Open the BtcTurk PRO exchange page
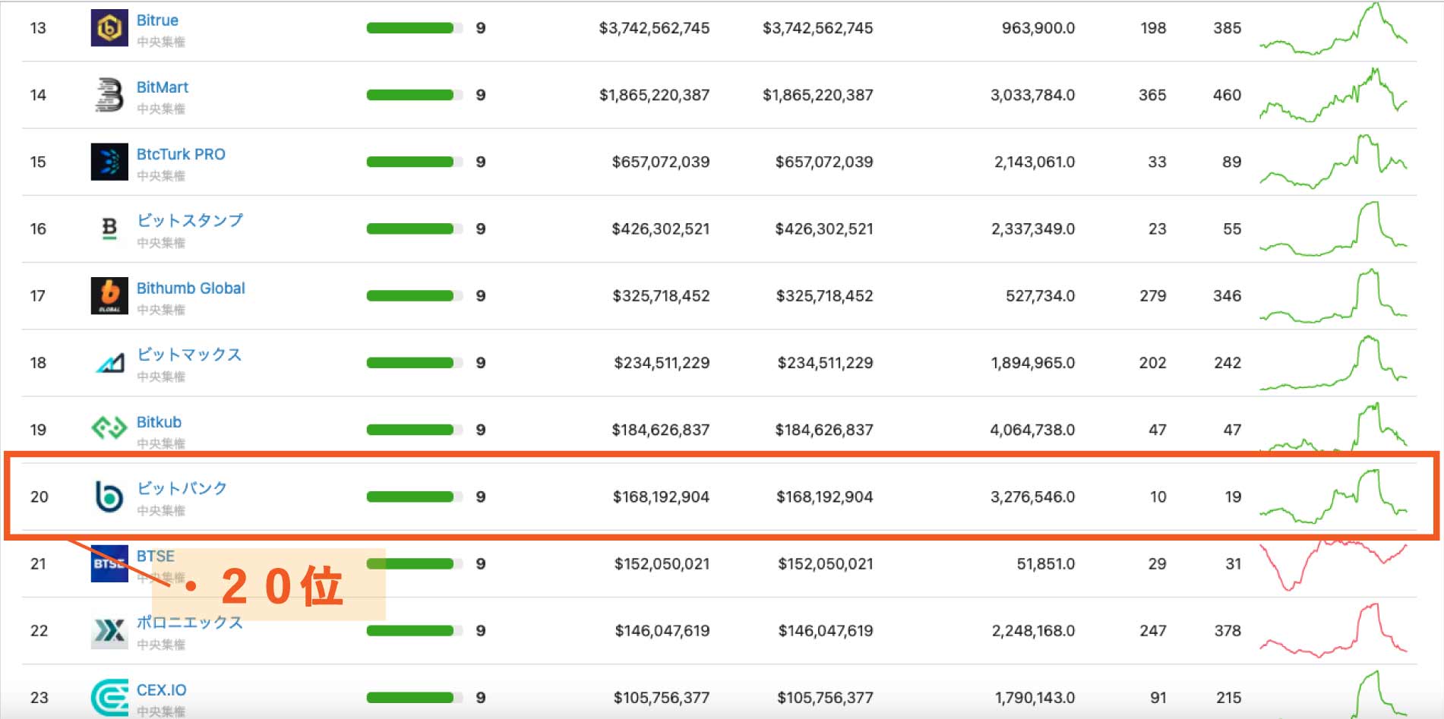The image size is (1444, 719). (181, 154)
